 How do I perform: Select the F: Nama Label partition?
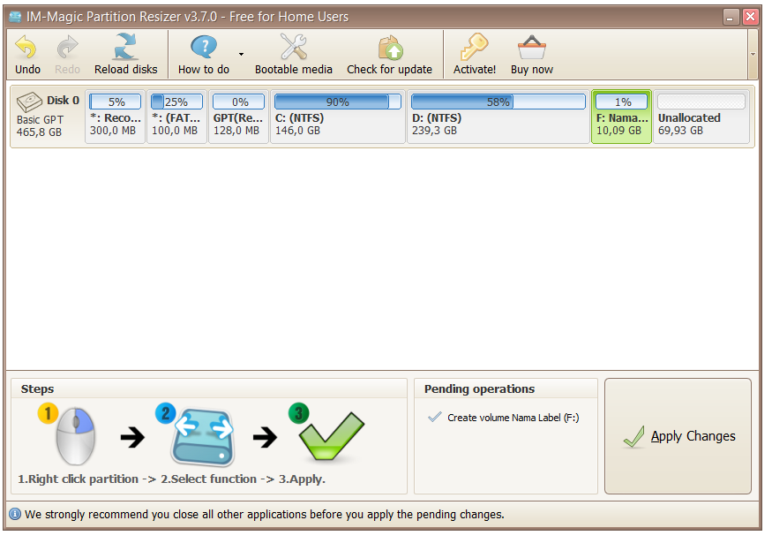pos(621,117)
